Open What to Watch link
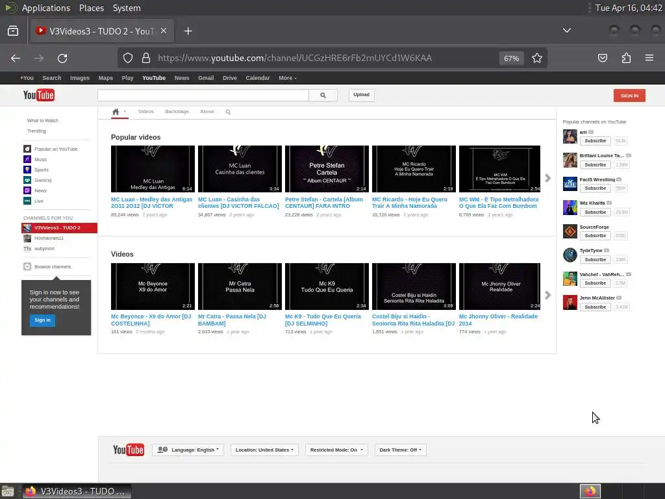 [x=43, y=120]
